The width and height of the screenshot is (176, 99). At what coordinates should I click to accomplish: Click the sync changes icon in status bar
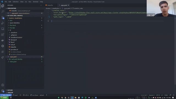20,95
